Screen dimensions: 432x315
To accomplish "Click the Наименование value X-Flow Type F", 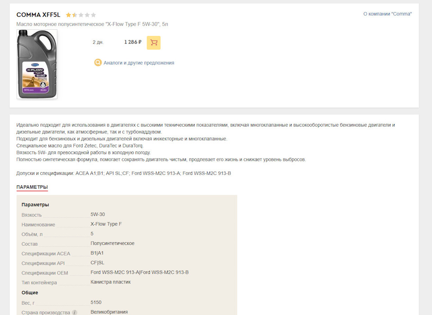I will coord(106,224).
